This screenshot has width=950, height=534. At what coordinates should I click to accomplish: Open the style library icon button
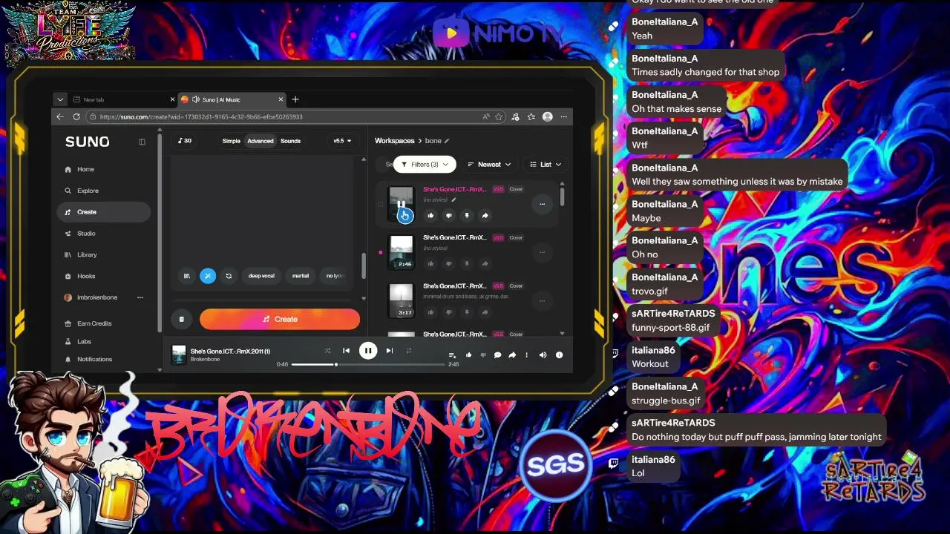pyautogui.click(x=187, y=276)
